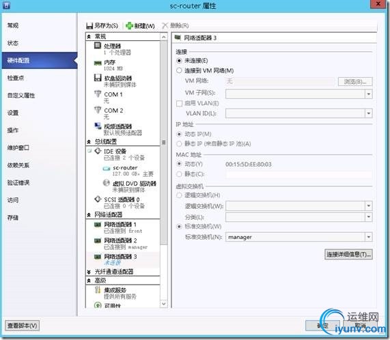Open the Settings (设置) tab
The image size is (390, 340).
pos(40,113)
